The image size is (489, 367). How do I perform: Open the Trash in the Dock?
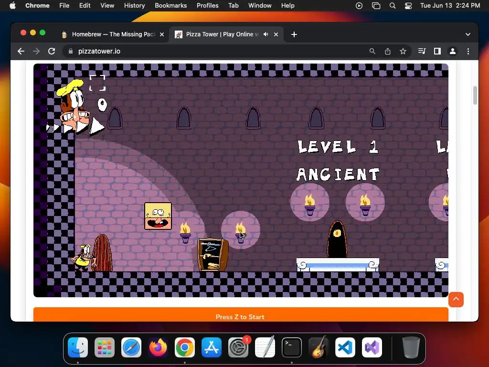coord(411,347)
